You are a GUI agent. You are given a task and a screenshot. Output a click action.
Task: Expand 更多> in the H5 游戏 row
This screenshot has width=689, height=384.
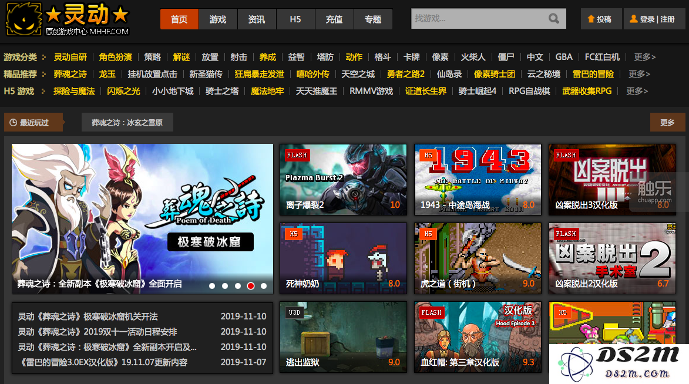click(x=637, y=92)
